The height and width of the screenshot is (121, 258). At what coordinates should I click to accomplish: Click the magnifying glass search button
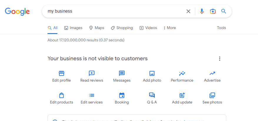(224, 11)
